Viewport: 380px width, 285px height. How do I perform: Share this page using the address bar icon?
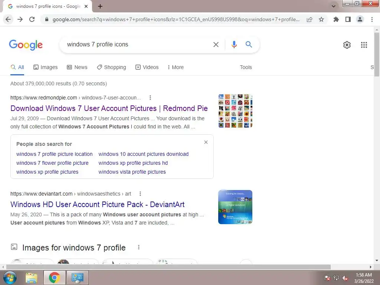point(309,19)
